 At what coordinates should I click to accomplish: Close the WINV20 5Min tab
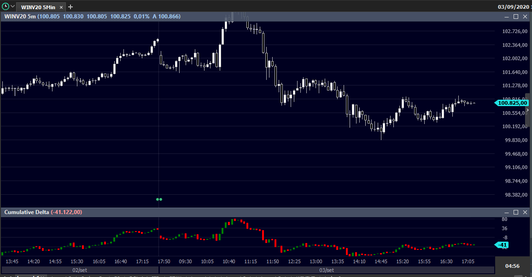pos(61,7)
